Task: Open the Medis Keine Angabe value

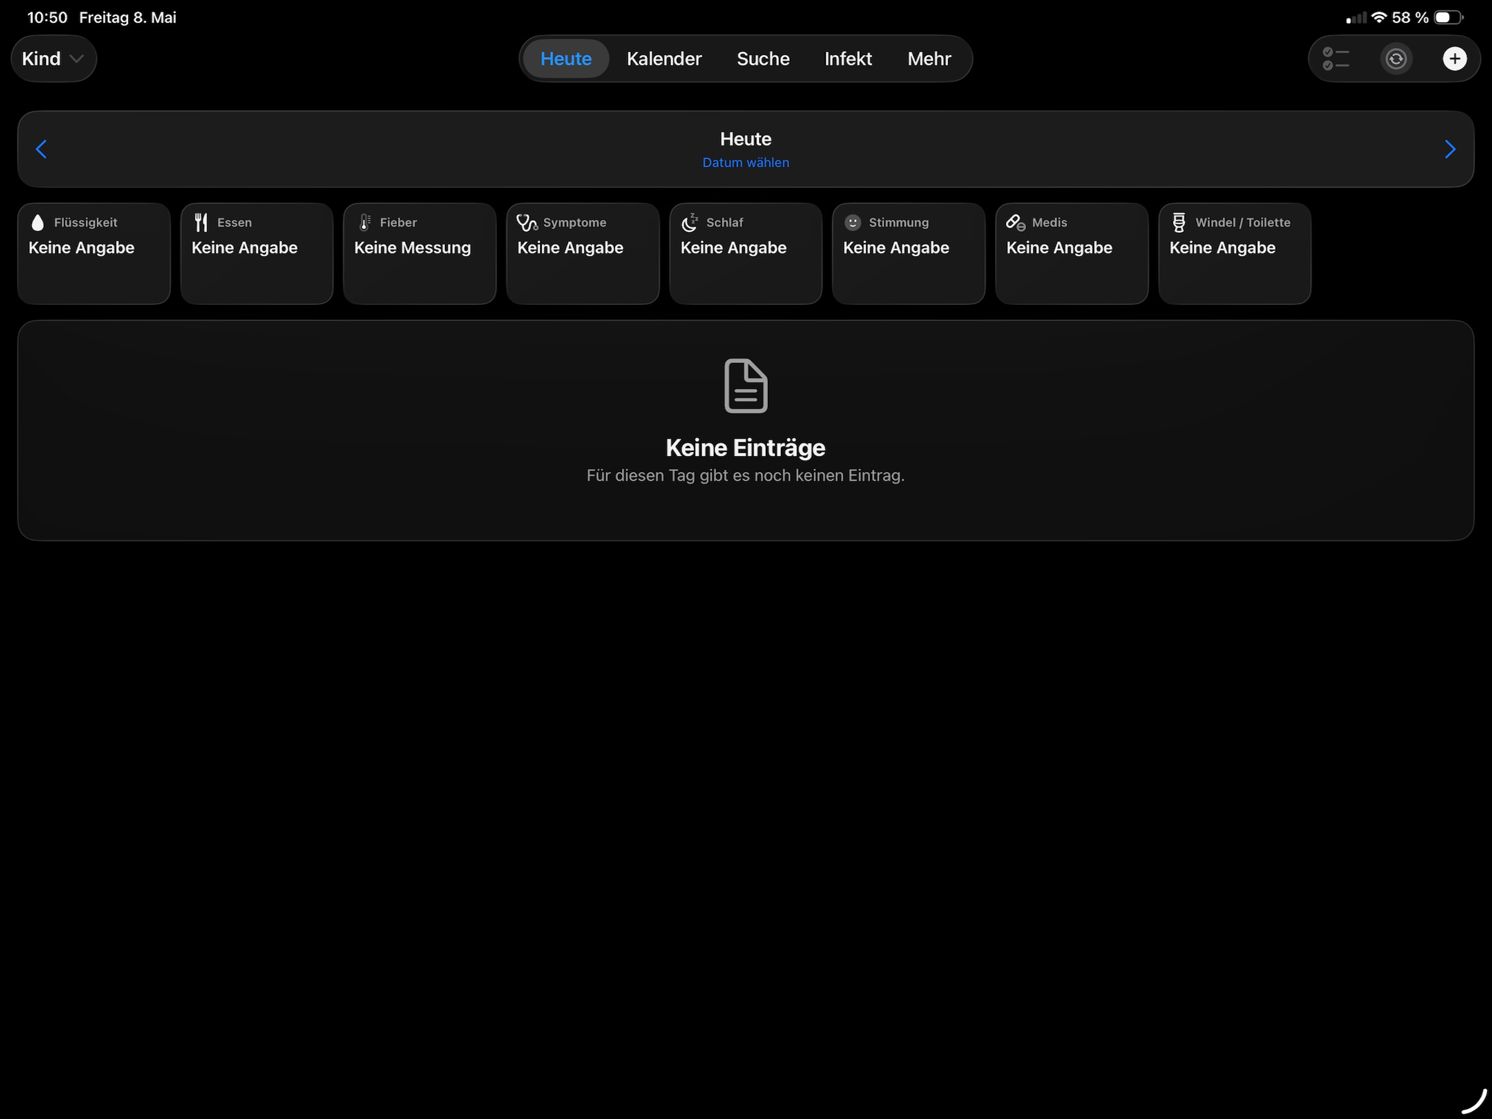Action: (1059, 248)
